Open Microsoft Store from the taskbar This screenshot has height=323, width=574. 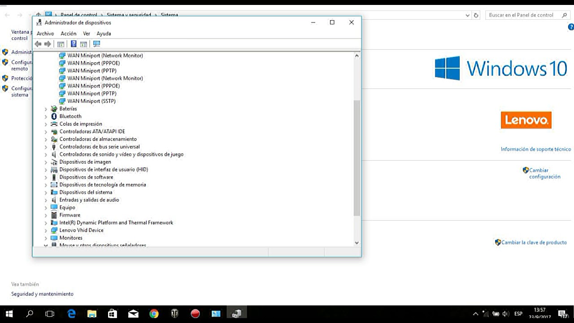(113, 314)
